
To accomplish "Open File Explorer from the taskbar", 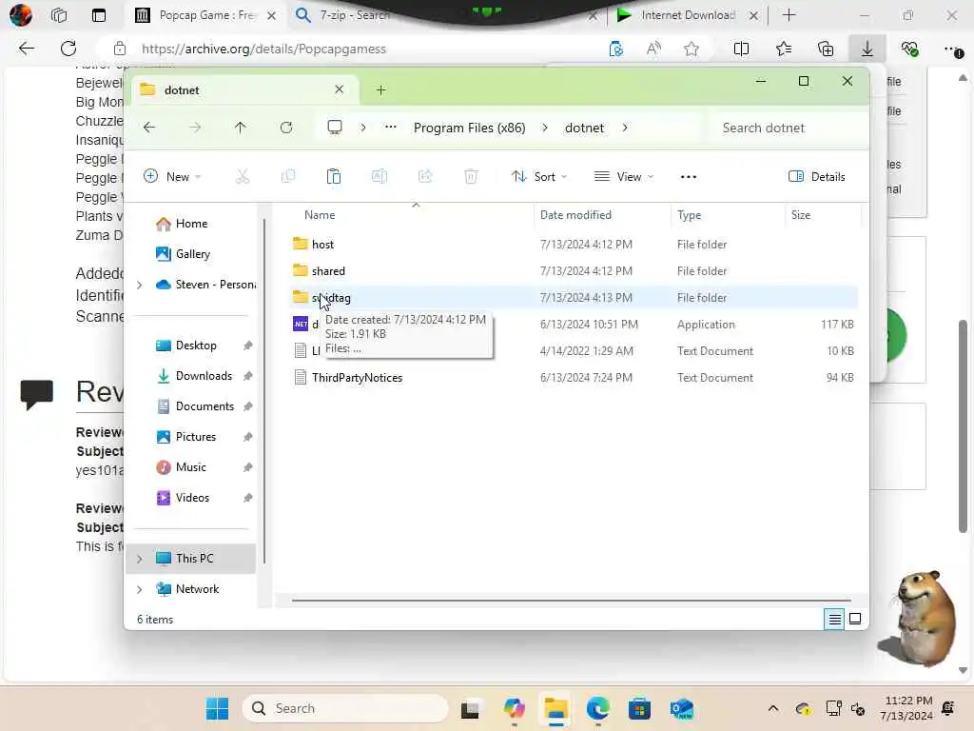I will click(x=555, y=708).
